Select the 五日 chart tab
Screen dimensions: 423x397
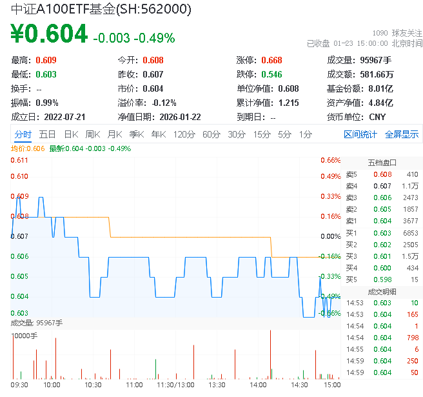tap(47, 134)
